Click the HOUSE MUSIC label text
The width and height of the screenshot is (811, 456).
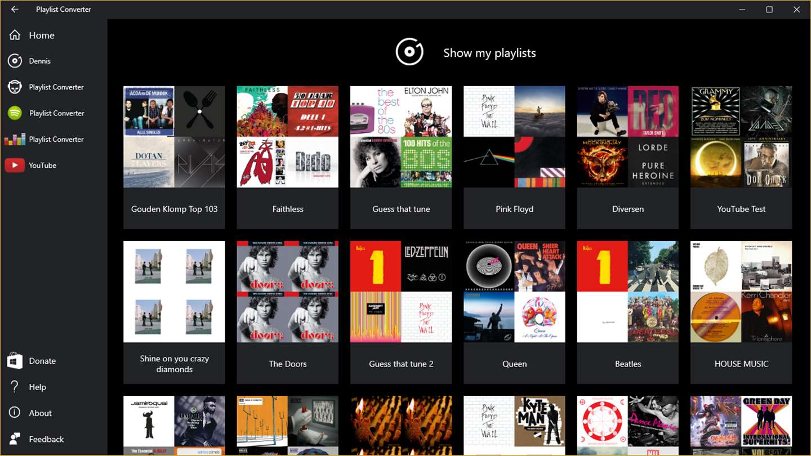tap(741, 364)
